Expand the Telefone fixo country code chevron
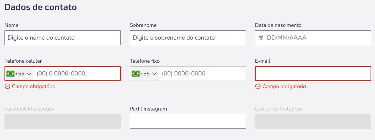The image size is (375, 140). 154,74
